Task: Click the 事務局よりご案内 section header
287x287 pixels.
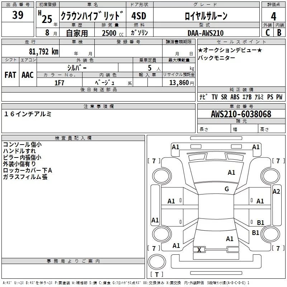Action: 73,261
